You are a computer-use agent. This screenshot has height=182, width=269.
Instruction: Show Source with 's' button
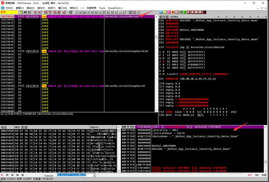click(124, 12)
